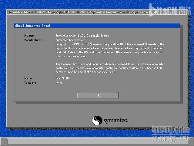Click the 'symantec.' wordmark text

tap(116, 120)
